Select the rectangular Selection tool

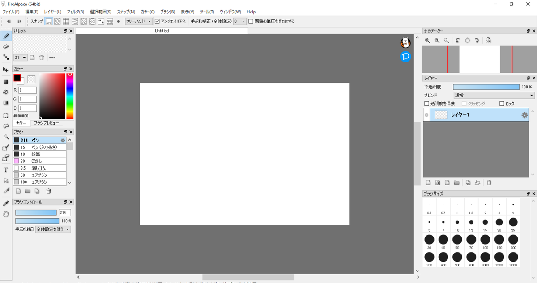(6, 116)
